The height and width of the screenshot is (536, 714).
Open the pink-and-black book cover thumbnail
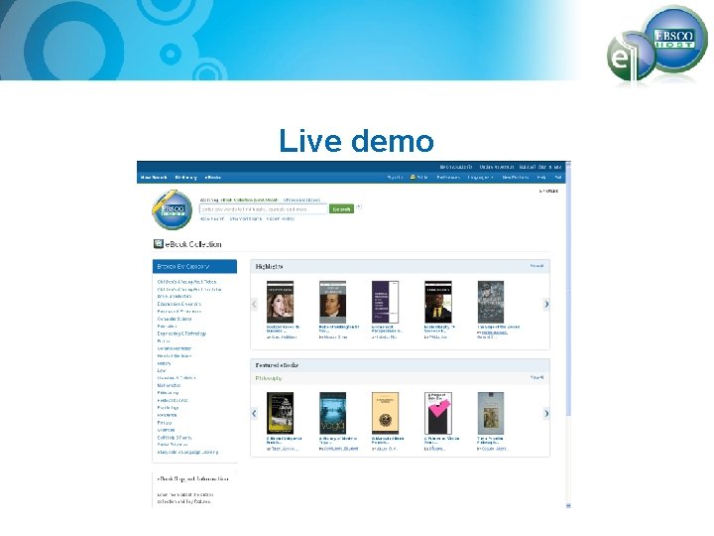(x=438, y=413)
